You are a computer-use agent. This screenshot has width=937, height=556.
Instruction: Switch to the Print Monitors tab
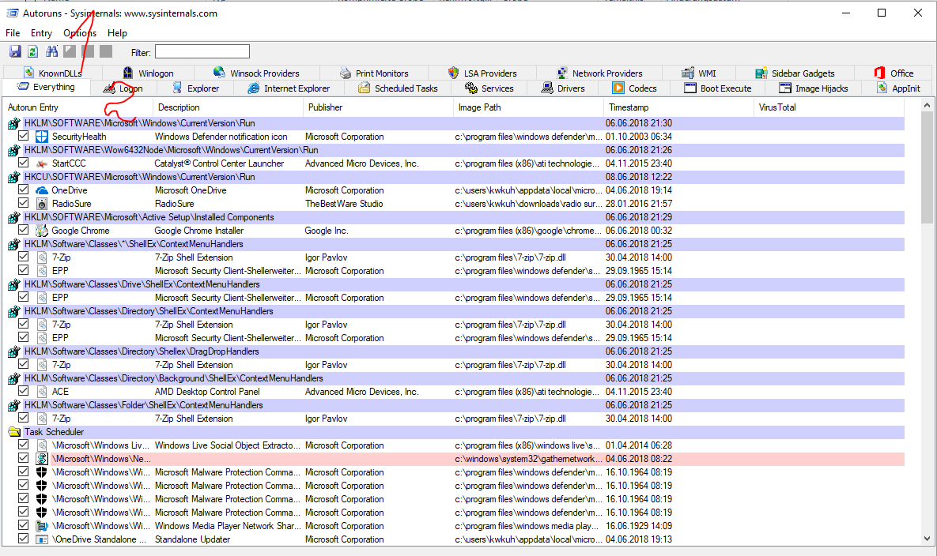(374, 73)
